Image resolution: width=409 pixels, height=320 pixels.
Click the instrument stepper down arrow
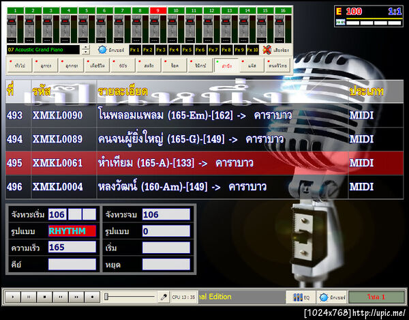pyautogui.click(x=86, y=52)
